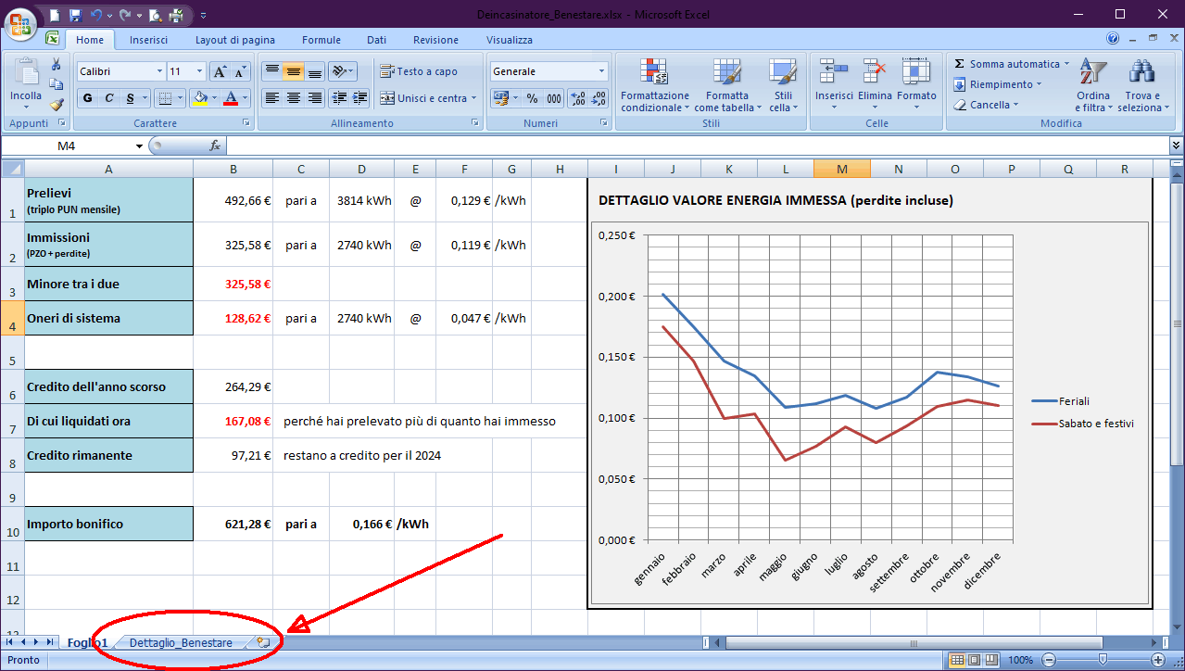Viewport: 1185px width, 671px height.
Task: Increase indent of cell text
Action: point(360,98)
